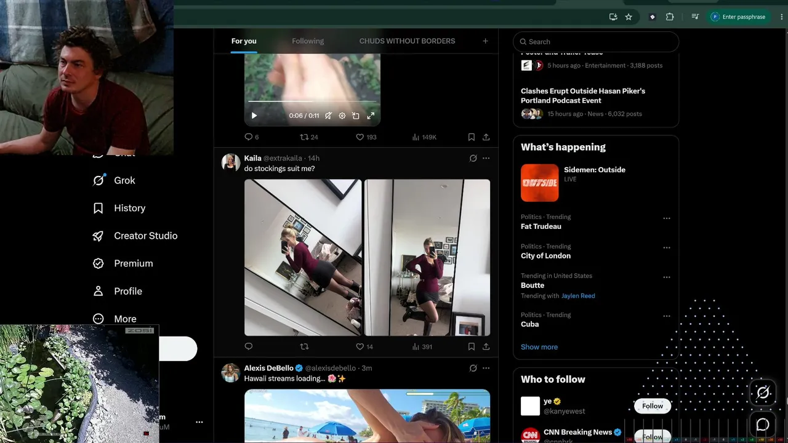Bookmark this page with the star icon
The image size is (788, 443).
629,17
